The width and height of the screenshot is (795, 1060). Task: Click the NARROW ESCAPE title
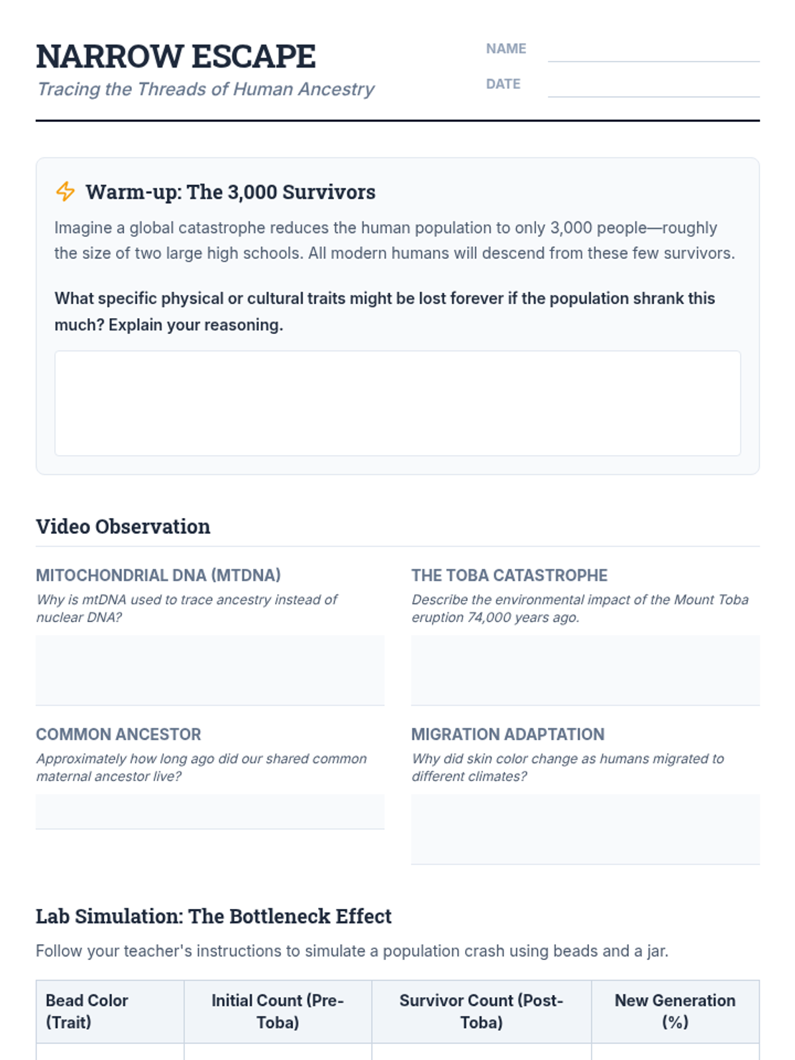click(x=176, y=56)
